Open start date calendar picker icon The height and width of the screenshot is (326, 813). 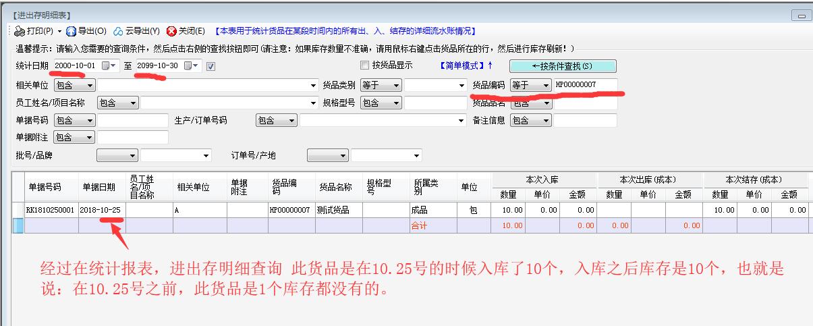coord(105,66)
